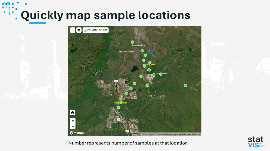
Task: Select the marker overlapping the Upgradient label
Action: point(161,74)
